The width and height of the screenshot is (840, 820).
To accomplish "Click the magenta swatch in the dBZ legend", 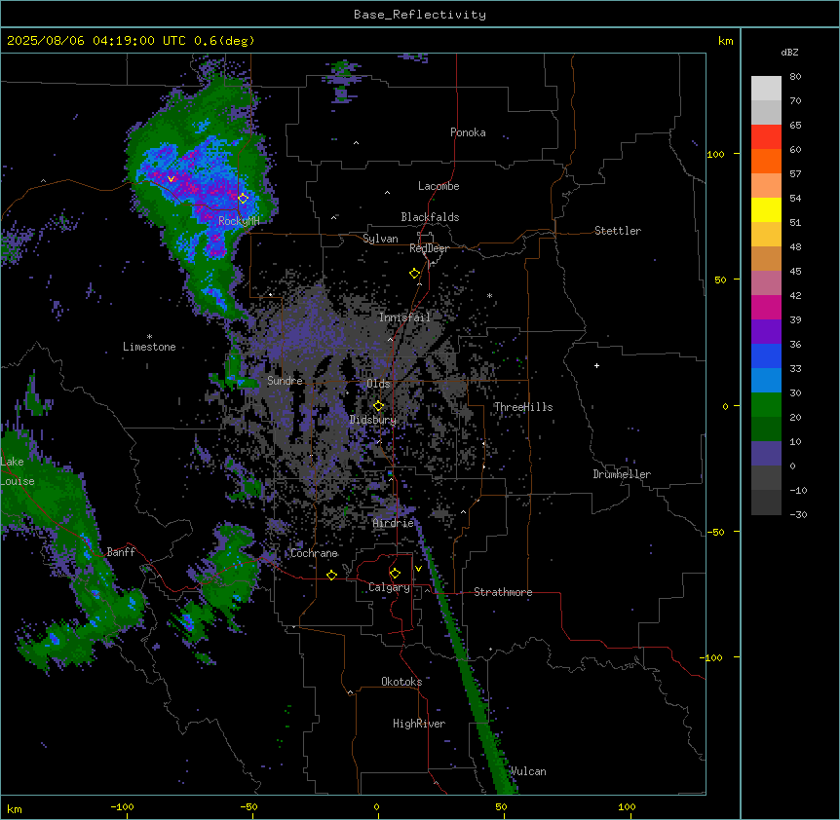I will point(766,307).
